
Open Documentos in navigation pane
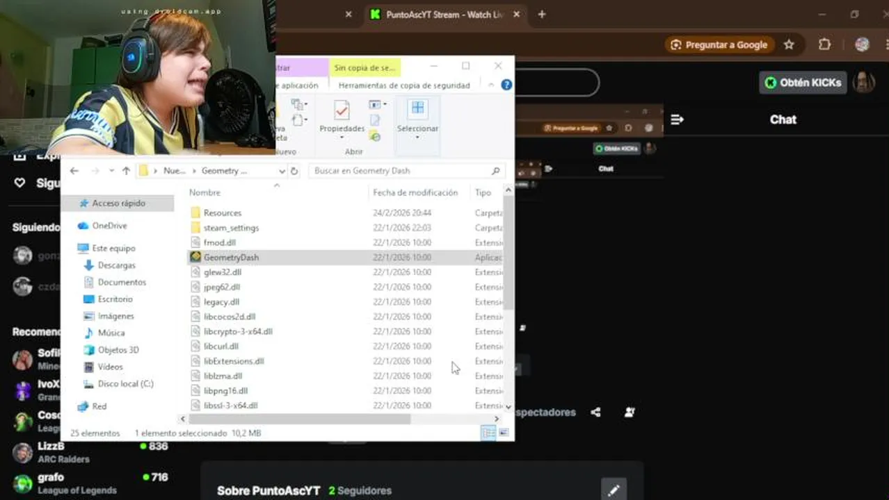[x=115, y=282]
